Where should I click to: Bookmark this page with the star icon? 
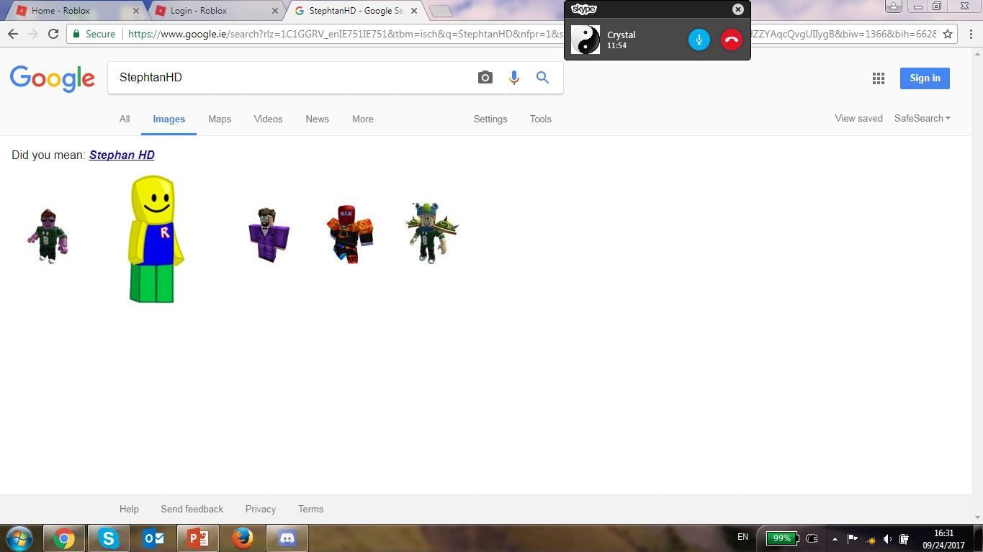948,34
